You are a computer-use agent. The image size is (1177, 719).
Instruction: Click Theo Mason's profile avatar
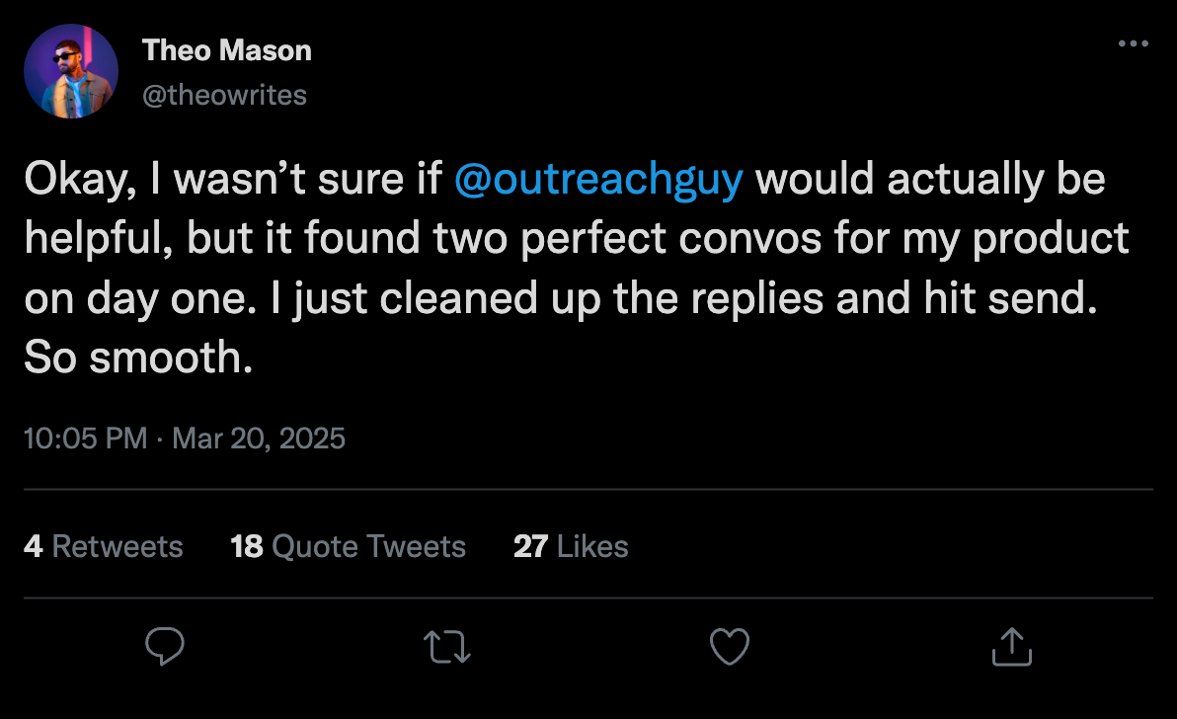(70, 71)
